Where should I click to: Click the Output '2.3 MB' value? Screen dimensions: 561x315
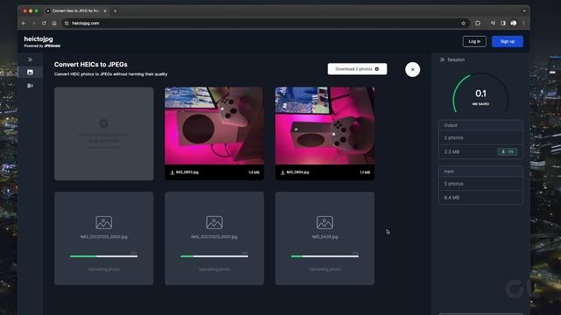point(451,151)
